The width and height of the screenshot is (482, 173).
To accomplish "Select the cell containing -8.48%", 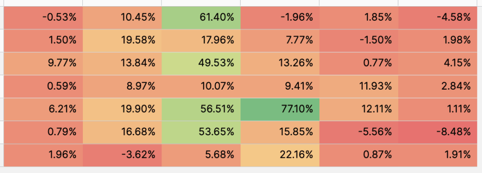I will [x=437, y=132].
